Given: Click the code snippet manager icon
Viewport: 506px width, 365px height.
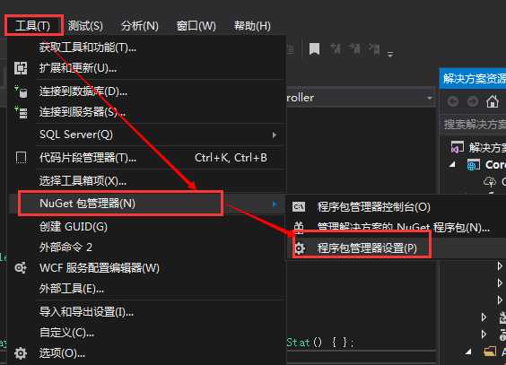Looking at the screenshot, I should point(21,158).
